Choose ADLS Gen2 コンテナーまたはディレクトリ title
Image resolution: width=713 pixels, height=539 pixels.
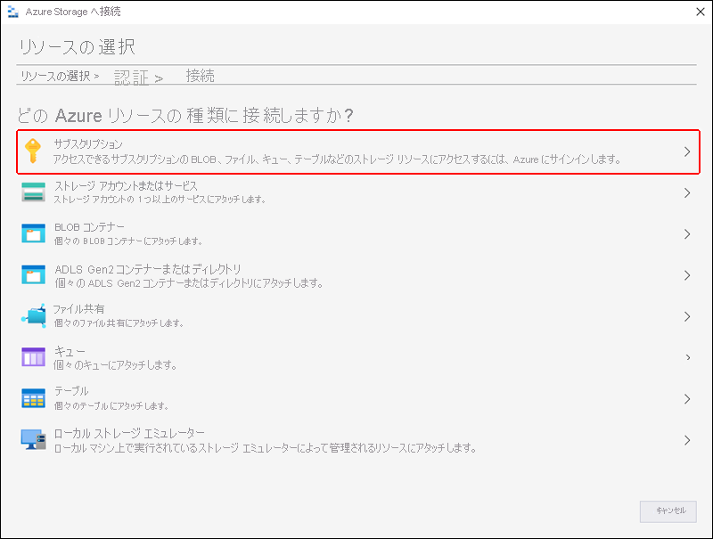click(148, 269)
